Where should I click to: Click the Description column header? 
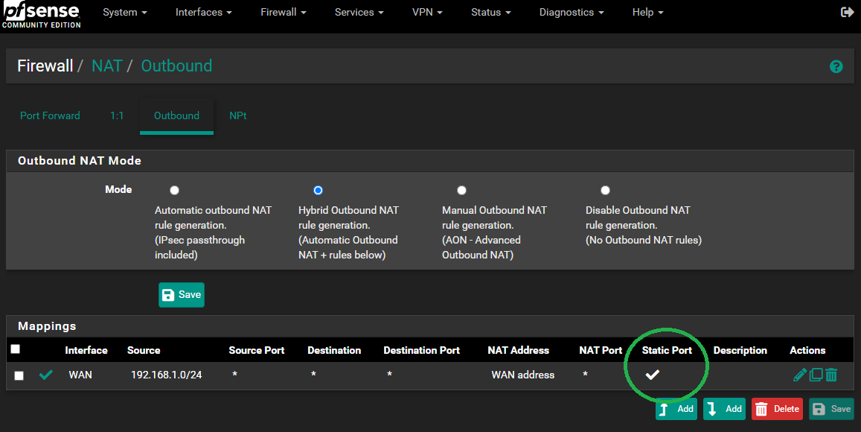[740, 350]
